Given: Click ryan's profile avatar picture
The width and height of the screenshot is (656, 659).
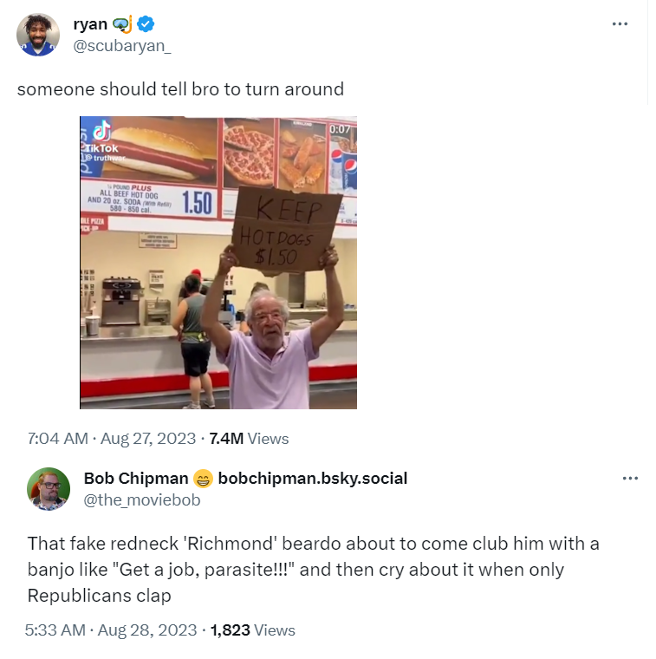Looking at the screenshot, I should pos(38,35).
